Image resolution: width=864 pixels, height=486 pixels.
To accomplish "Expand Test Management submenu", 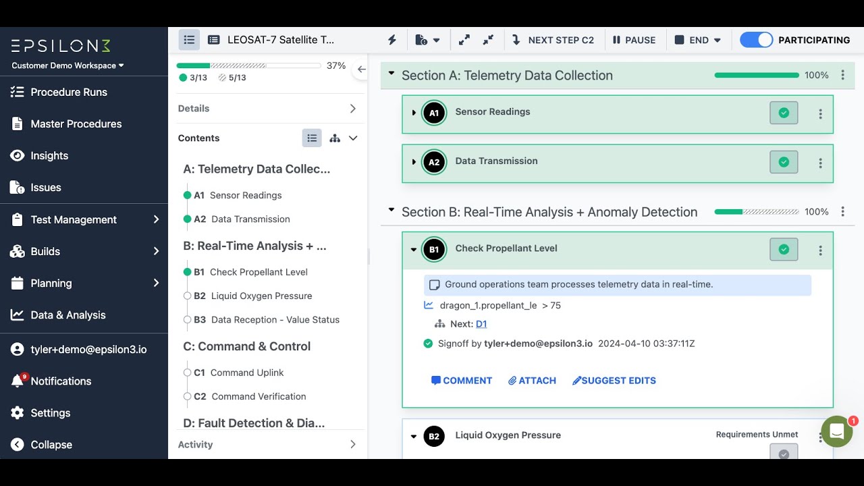I will click(x=84, y=219).
